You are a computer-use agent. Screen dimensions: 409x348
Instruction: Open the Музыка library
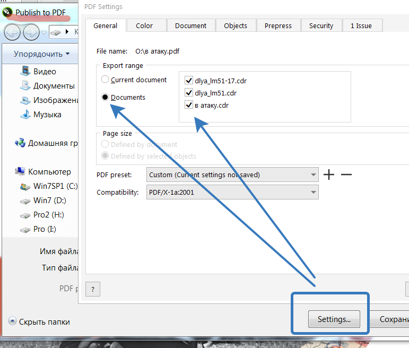point(41,114)
